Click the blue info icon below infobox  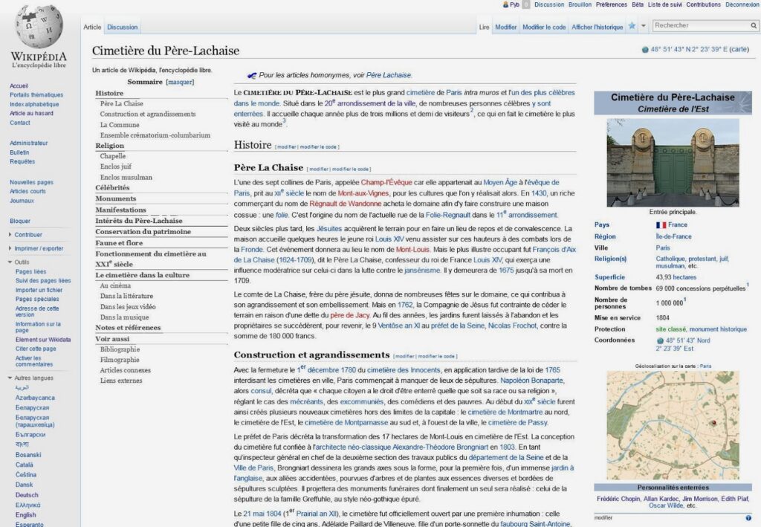[748, 517]
